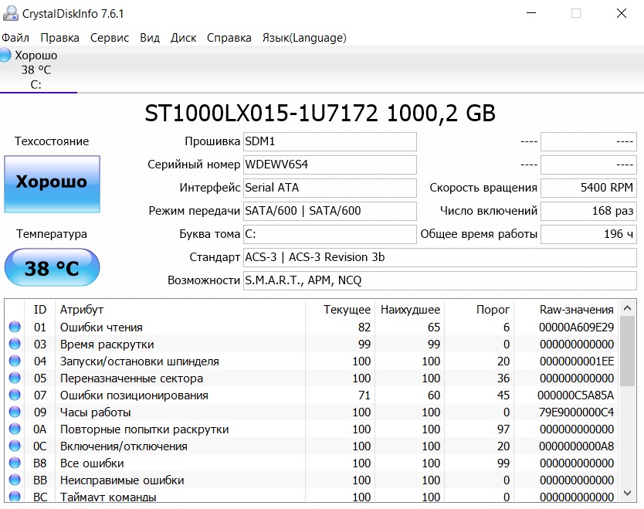This screenshot has width=644, height=509.
Task: Open the Диск menu
Action: tap(183, 38)
